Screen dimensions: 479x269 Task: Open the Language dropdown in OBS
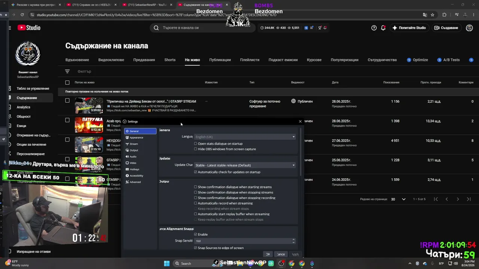tap(245, 137)
